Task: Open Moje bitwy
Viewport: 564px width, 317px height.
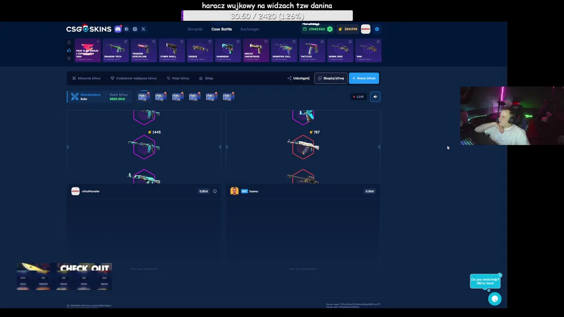Action: pyautogui.click(x=178, y=78)
